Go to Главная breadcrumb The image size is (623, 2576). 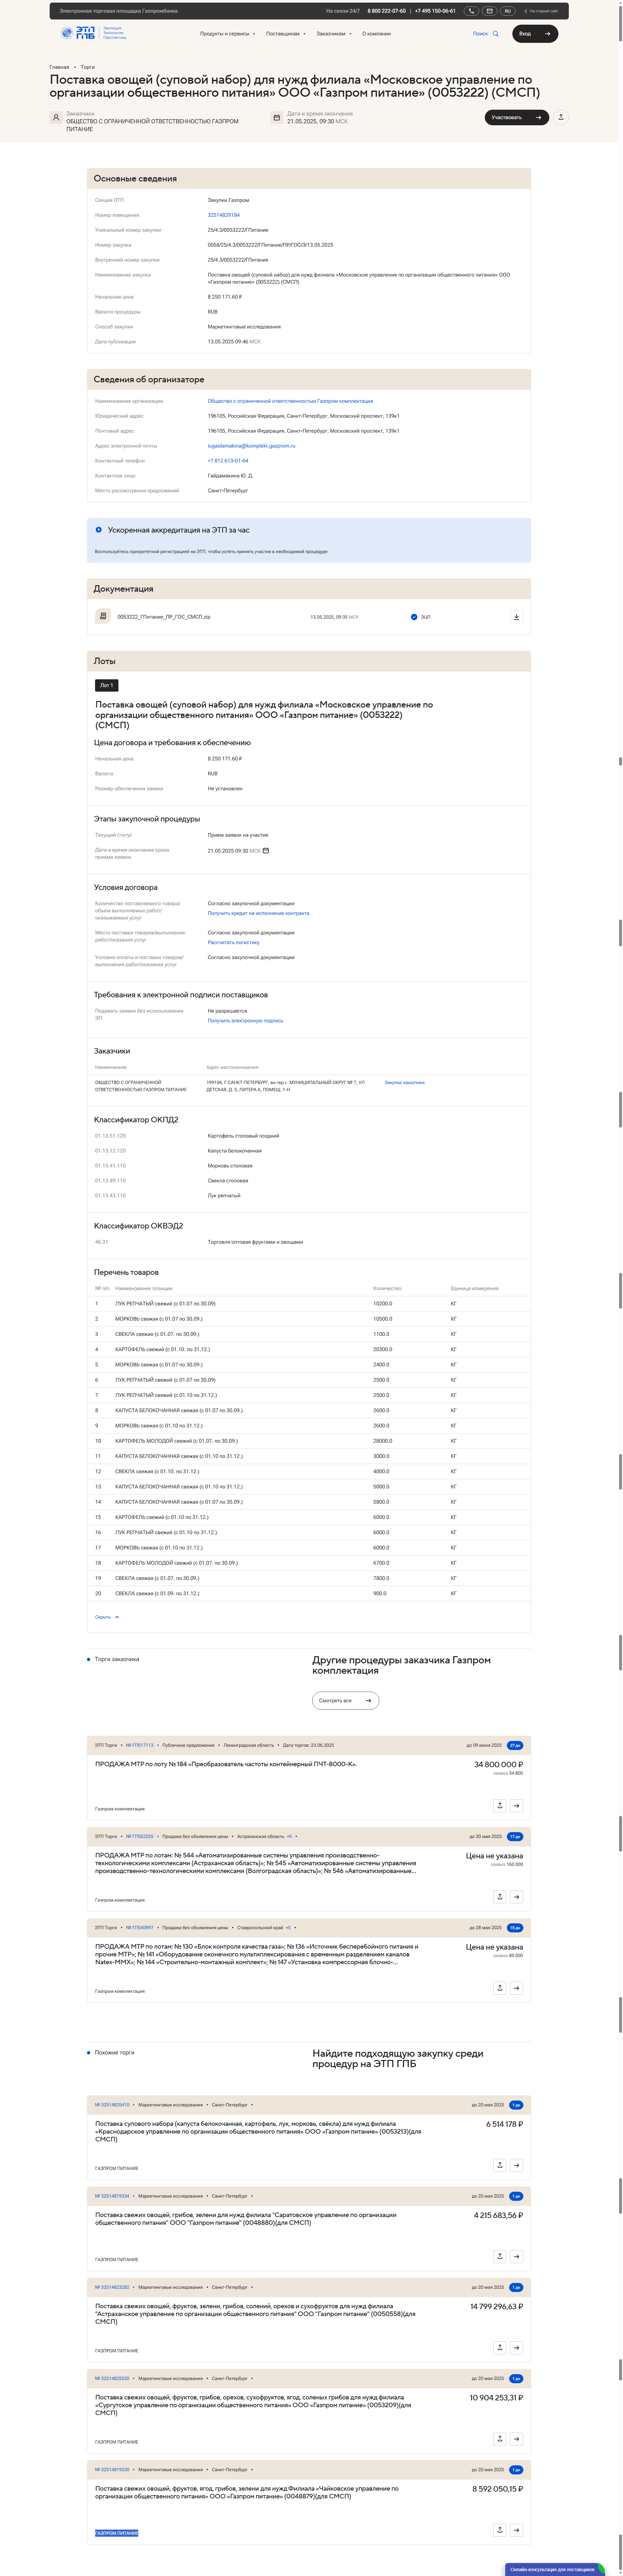59,67
